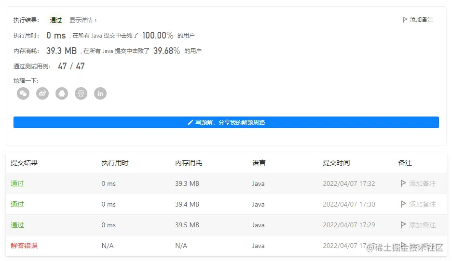Viewport: 452px width, 261px height.
Task: Click the 47 / 47 test cases value
Action: 71,66
